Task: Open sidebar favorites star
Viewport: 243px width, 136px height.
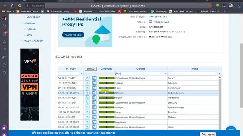Action: click(x=4, y=42)
